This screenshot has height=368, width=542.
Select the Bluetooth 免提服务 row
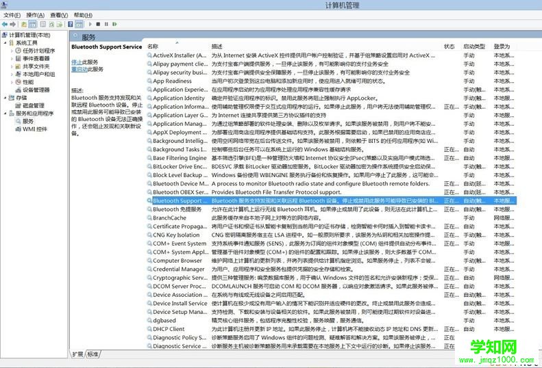332,209
